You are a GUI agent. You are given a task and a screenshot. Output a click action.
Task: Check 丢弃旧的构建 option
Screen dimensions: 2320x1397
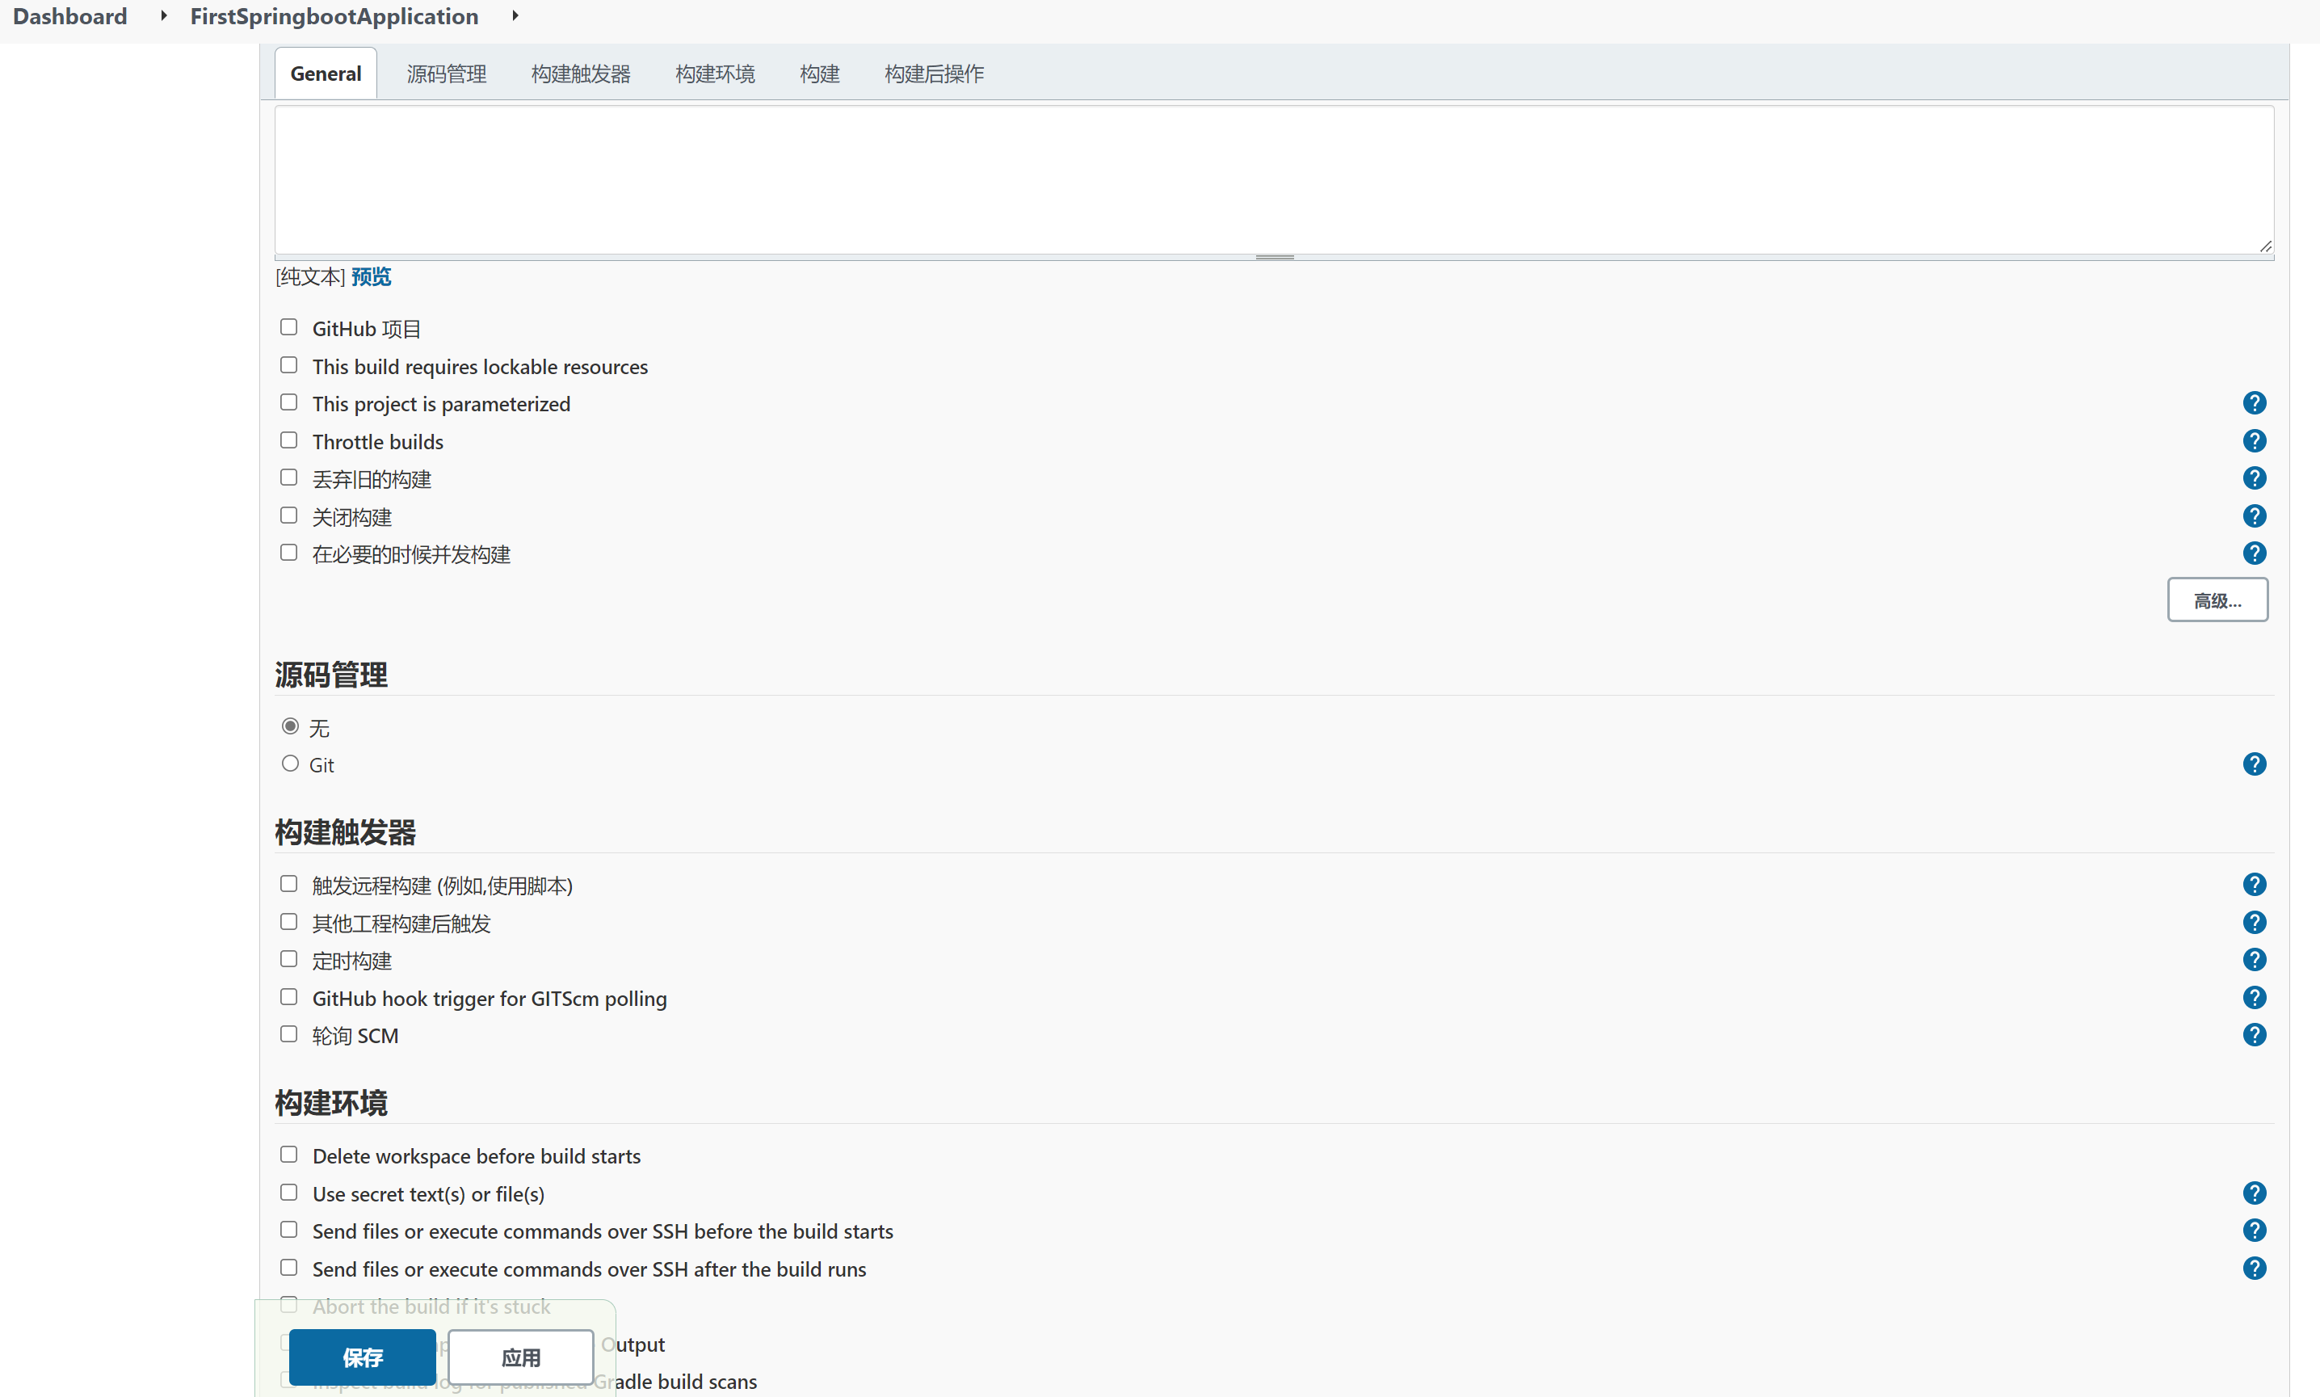(289, 478)
